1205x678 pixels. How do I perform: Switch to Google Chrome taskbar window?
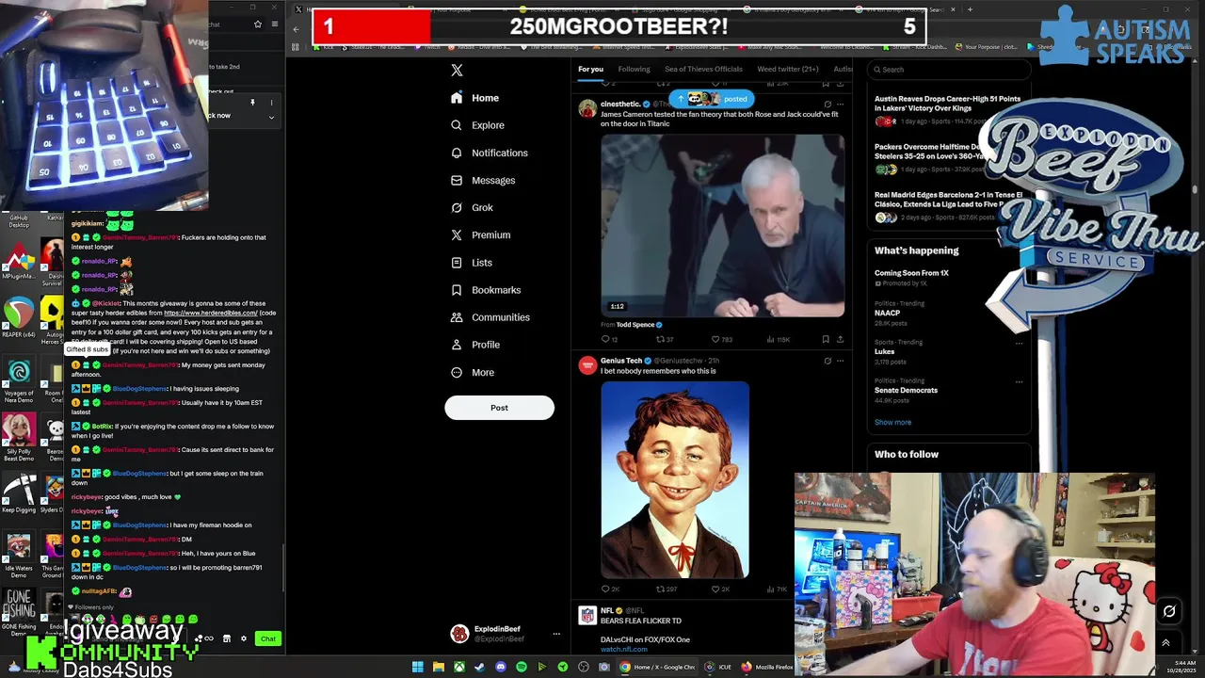pyautogui.click(x=657, y=667)
